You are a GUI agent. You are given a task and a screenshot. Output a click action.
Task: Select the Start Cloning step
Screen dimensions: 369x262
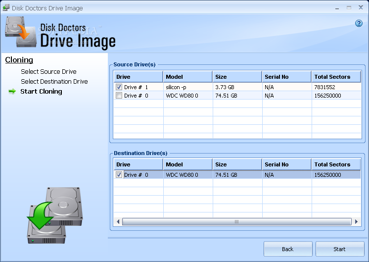pos(41,92)
